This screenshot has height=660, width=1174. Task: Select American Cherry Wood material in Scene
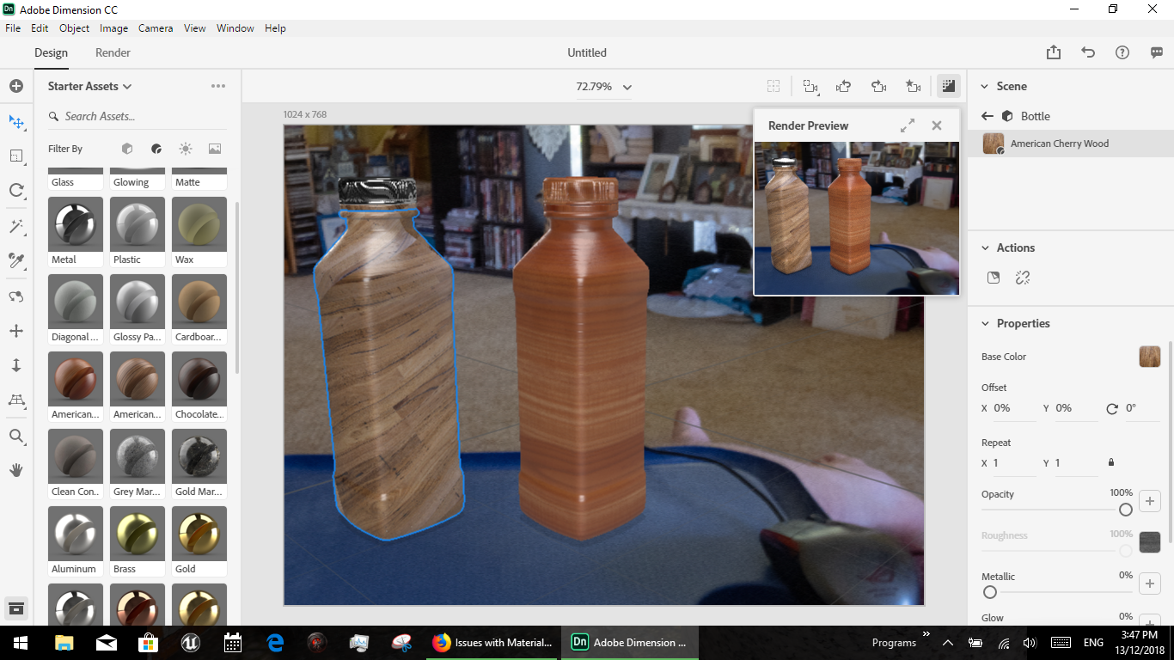click(1071, 144)
